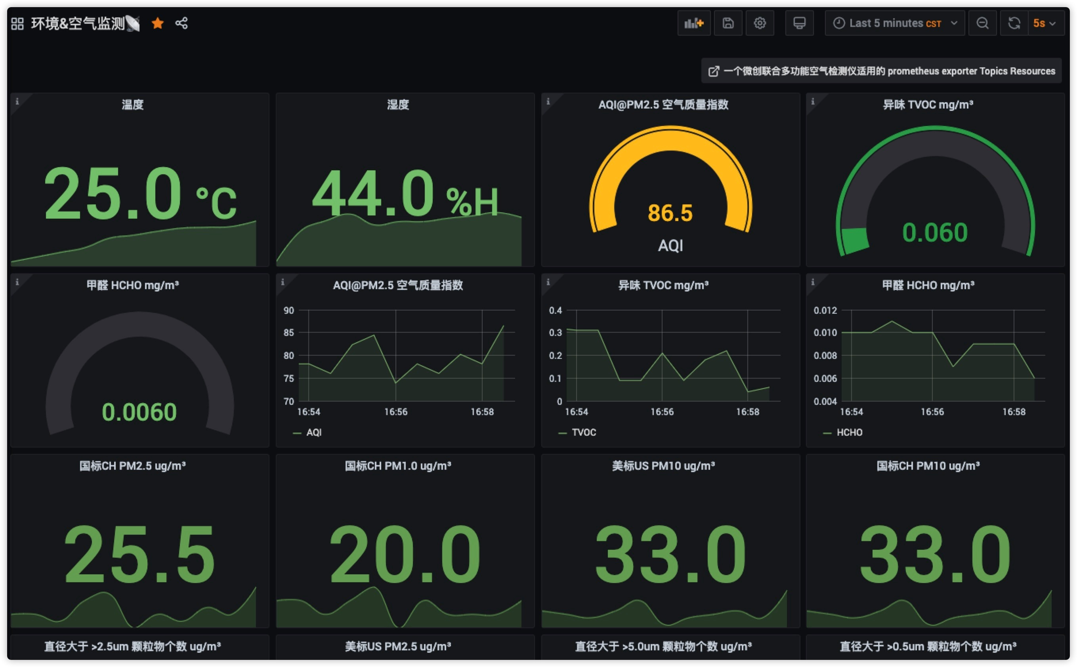
Task: Click the temperature reading 25.0 °C
Action: coord(140,194)
